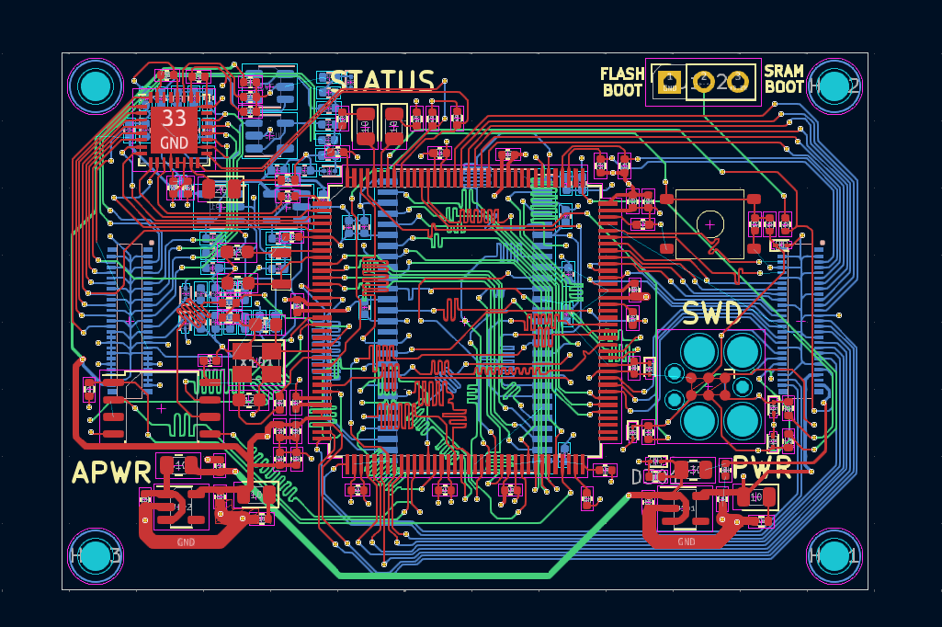The height and width of the screenshot is (627, 942).
Task: Select the SWD connector bottom-left large hole
Action: pyautogui.click(x=699, y=419)
